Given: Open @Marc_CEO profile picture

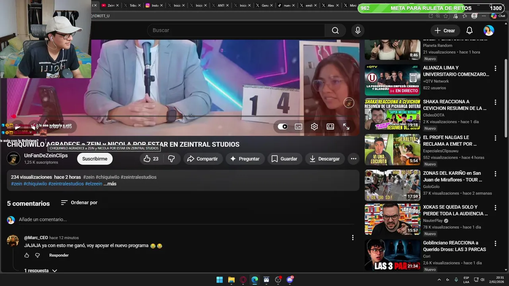Looking at the screenshot, I should [13, 241].
